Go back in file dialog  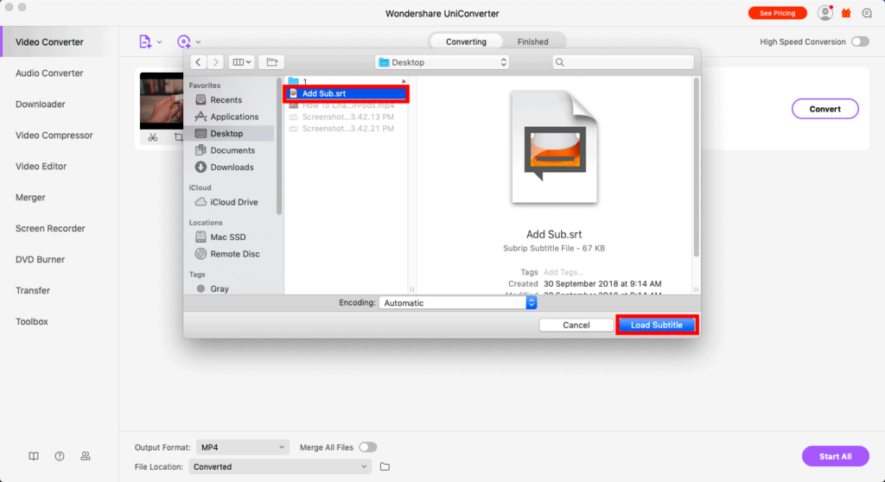[x=198, y=62]
